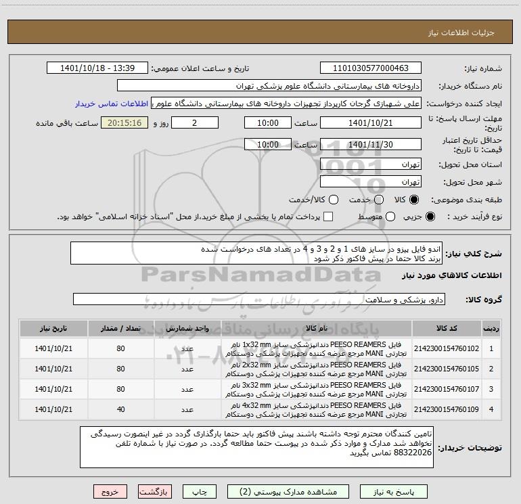The height and width of the screenshot is (504, 521).
Task: Click the تاریخ نیاز column header
Action: point(53,329)
